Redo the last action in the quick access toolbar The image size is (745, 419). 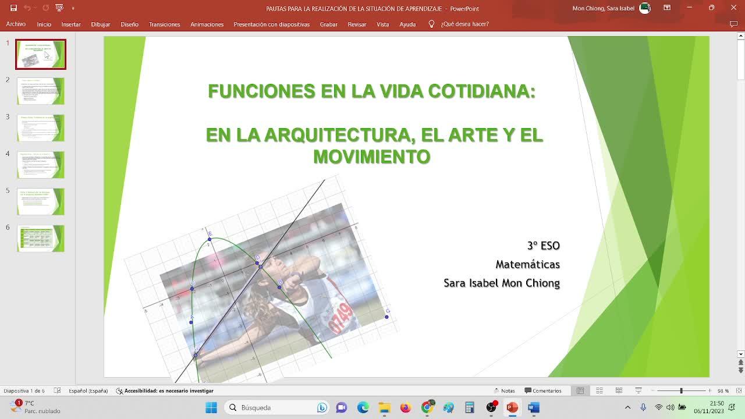46,8
